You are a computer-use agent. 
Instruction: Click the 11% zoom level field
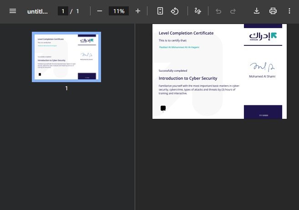pos(119,11)
